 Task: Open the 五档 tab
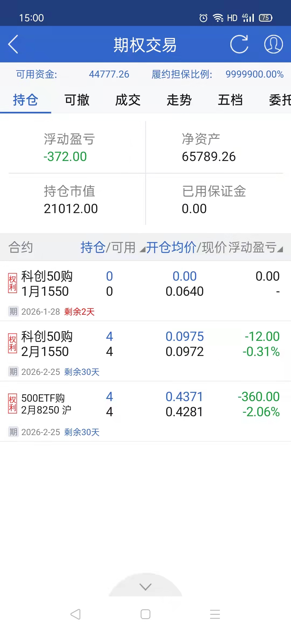pos(230,100)
